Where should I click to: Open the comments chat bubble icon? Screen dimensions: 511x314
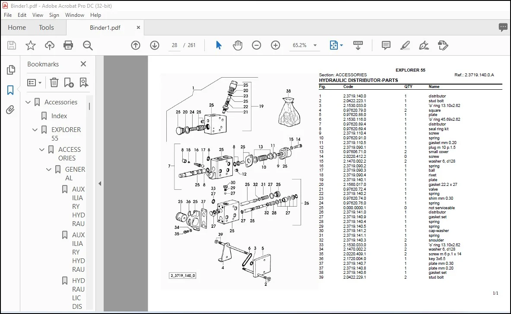click(x=503, y=27)
